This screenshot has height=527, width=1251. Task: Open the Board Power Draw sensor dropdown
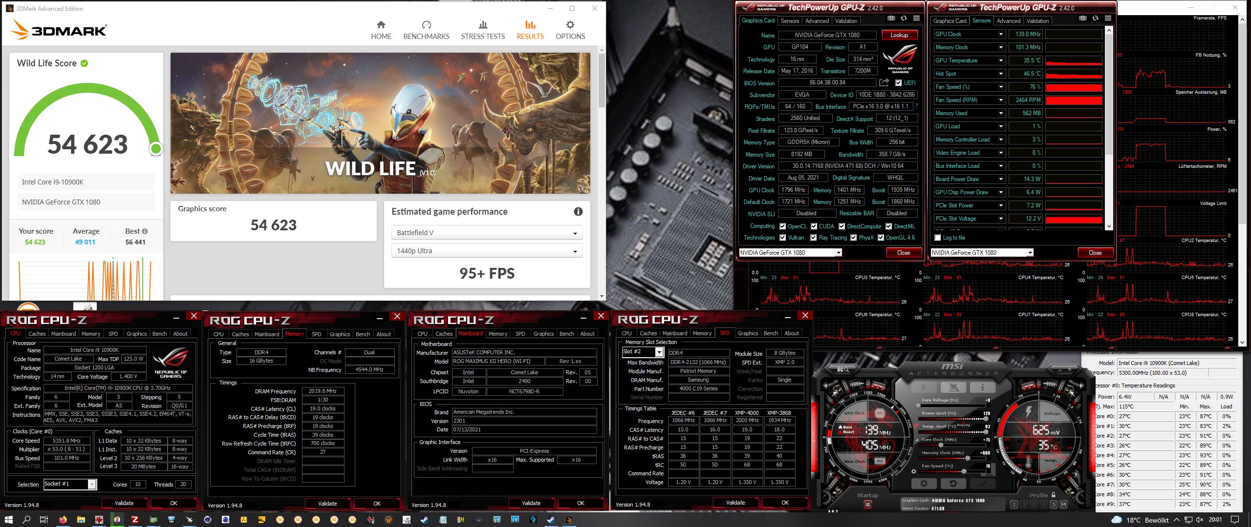click(1001, 179)
